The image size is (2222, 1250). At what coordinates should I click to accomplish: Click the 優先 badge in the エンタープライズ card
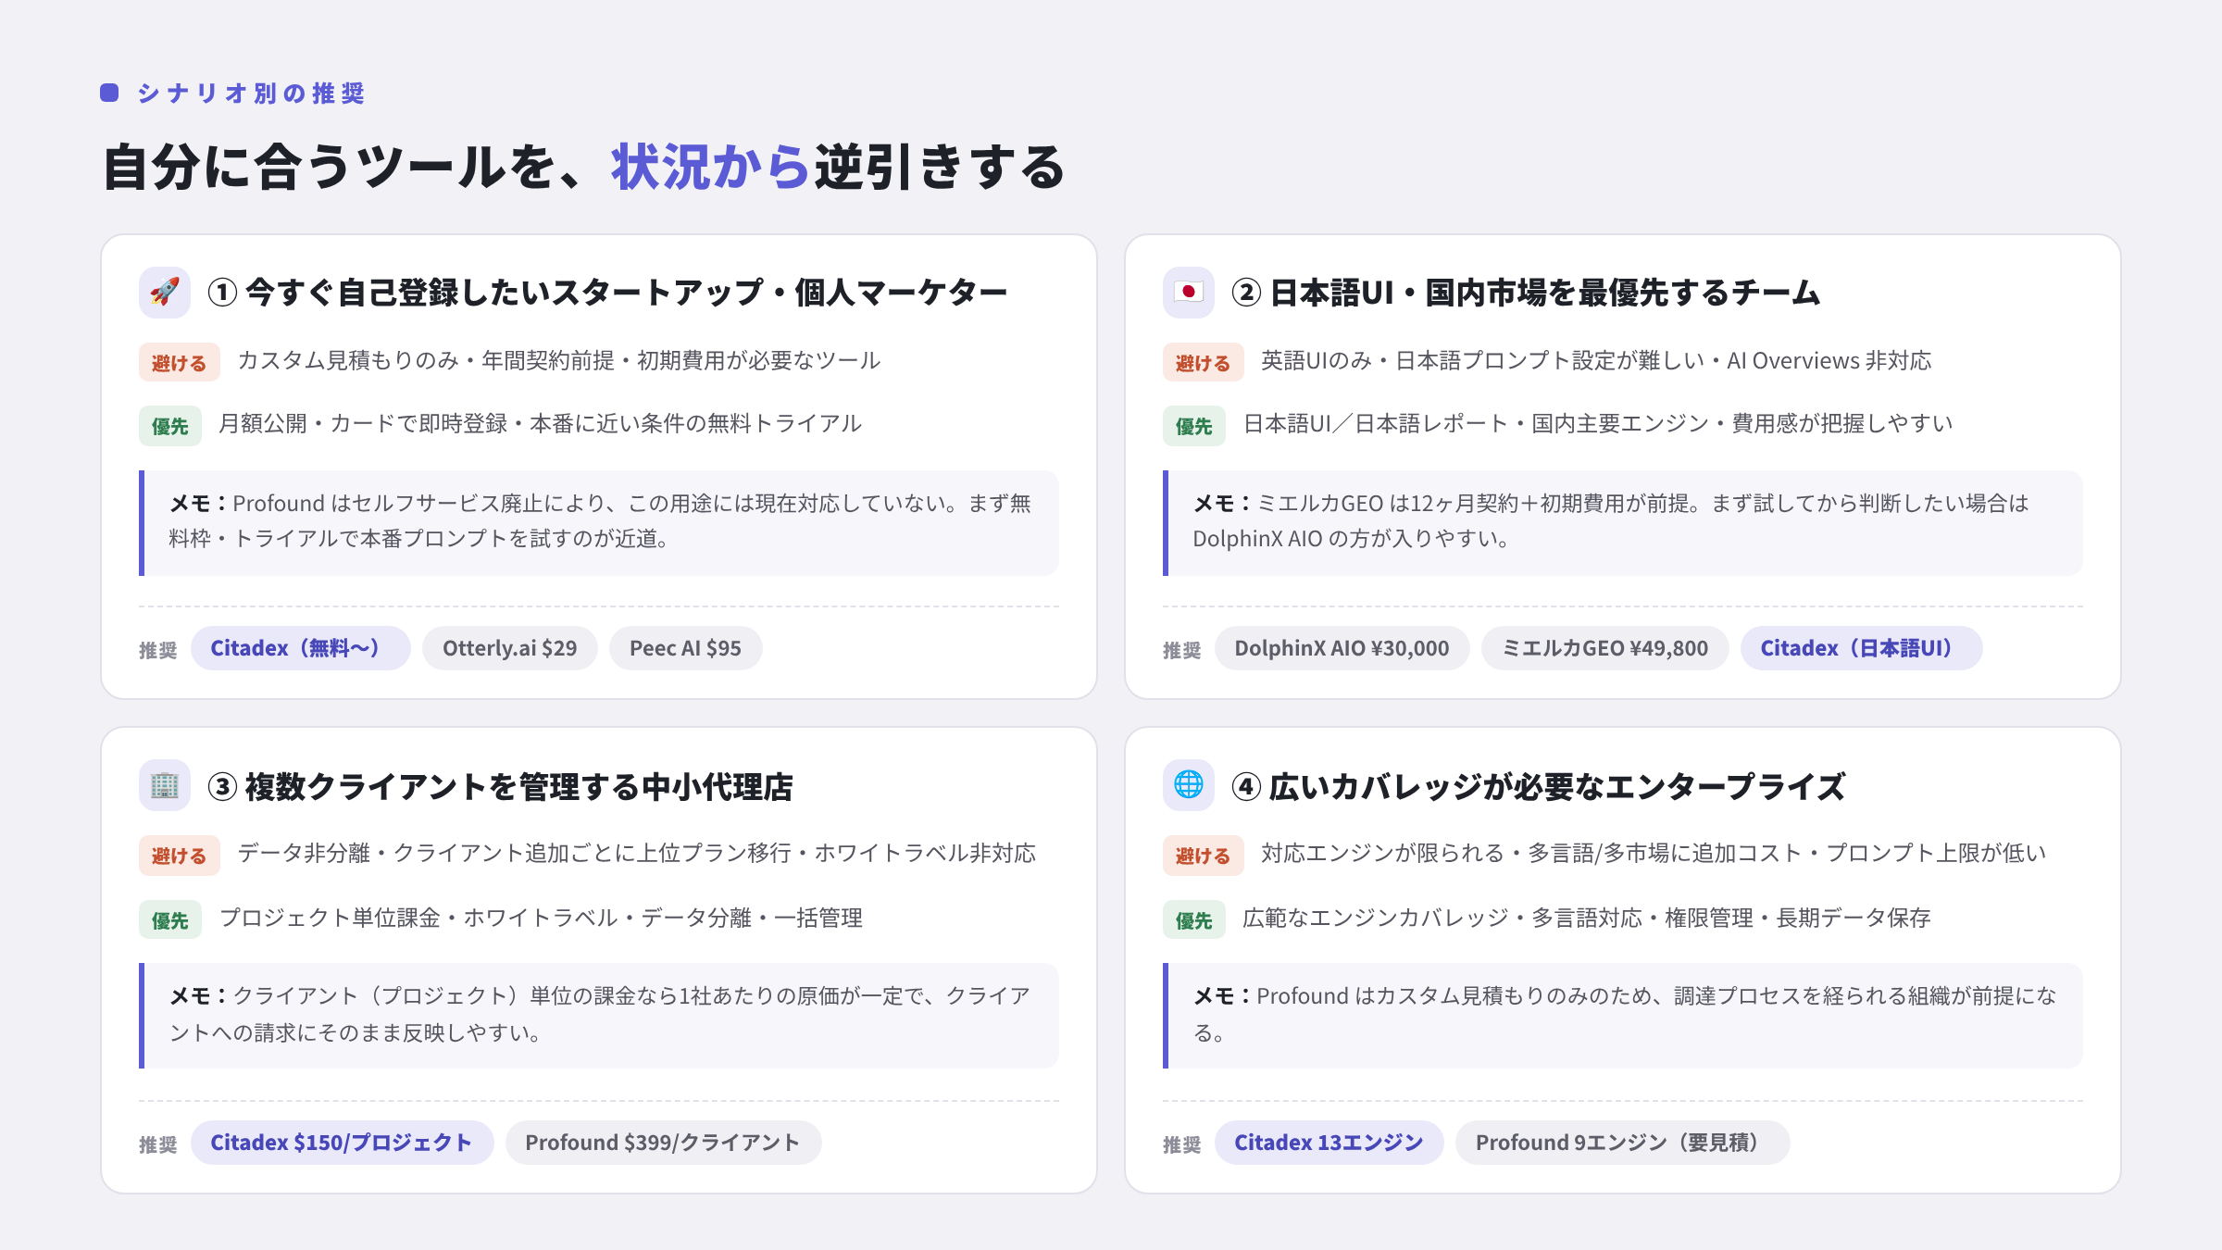point(1194,919)
